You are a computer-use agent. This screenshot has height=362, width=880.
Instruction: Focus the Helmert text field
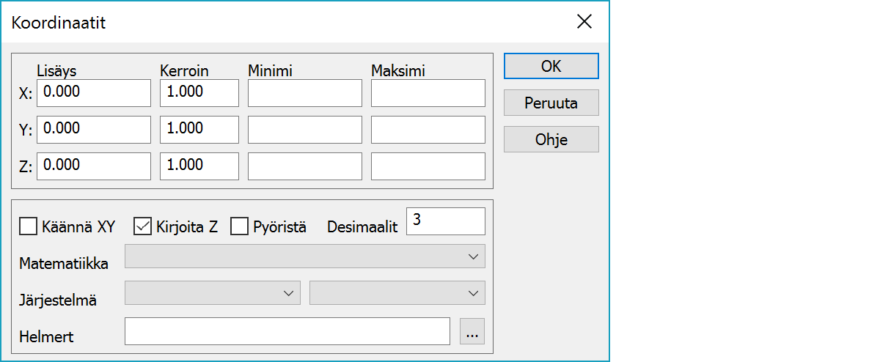tap(287, 331)
